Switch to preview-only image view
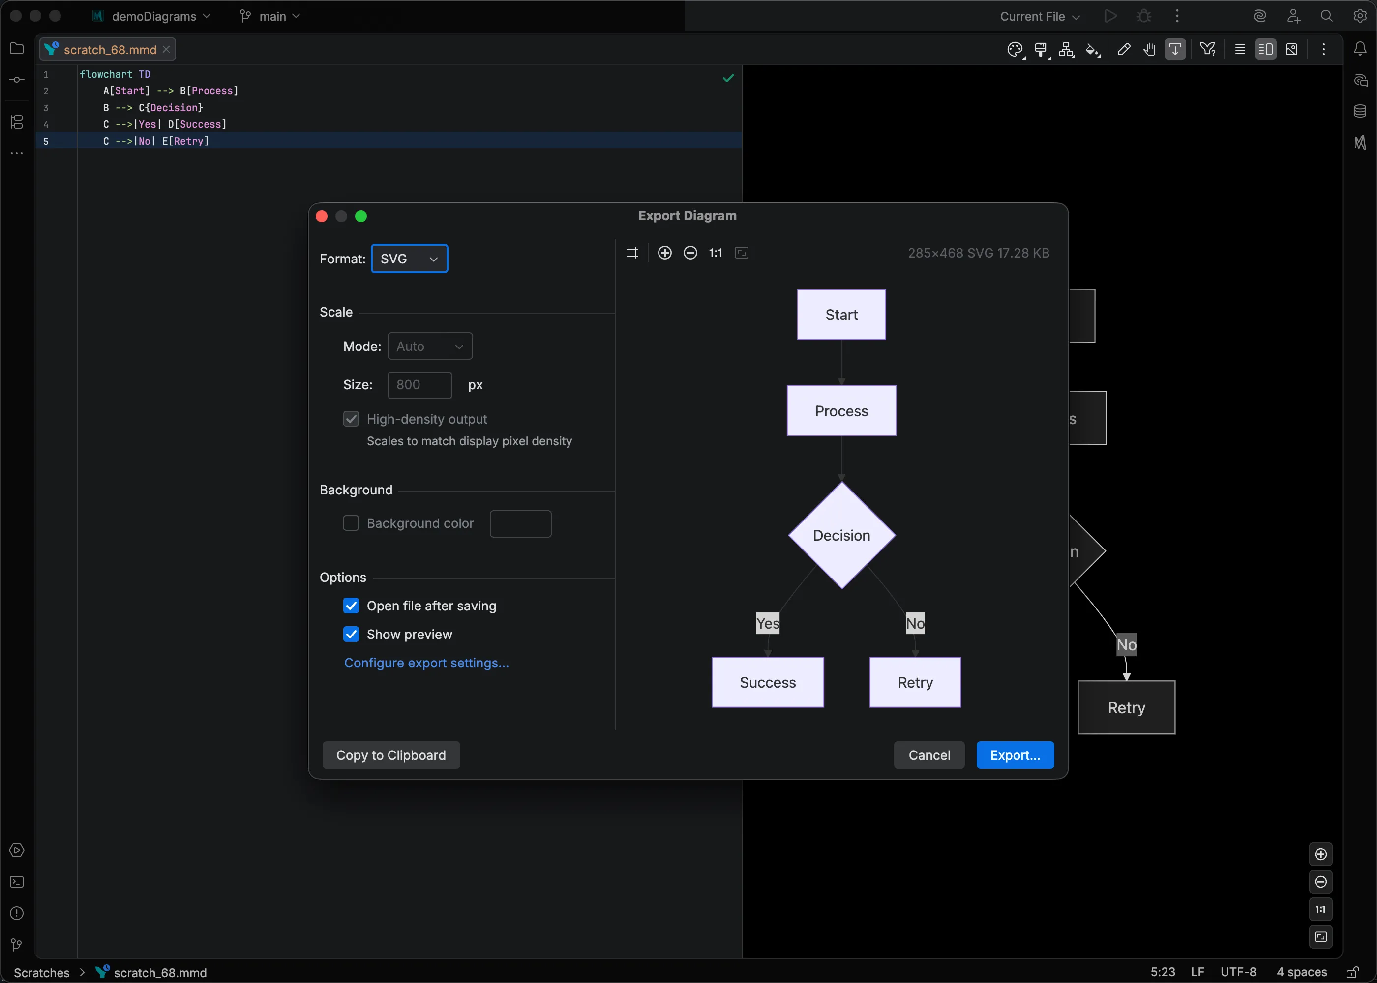The height and width of the screenshot is (983, 1377). pos(1291,50)
